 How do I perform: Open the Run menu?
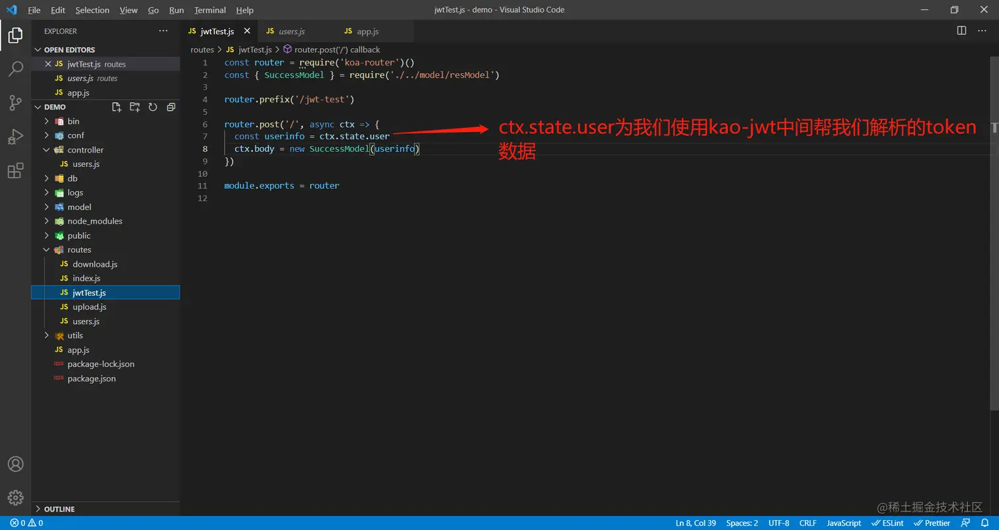coord(176,10)
